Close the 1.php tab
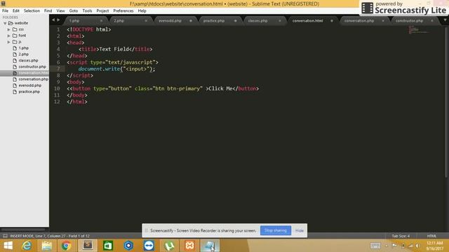 (101, 21)
